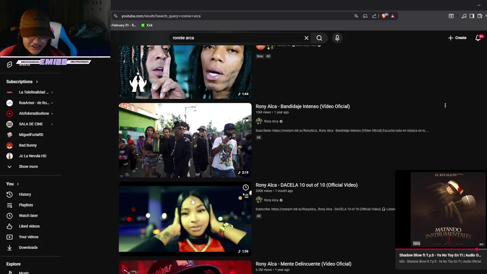Click the site settings icon beside URL

pyautogui.click(x=115, y=16)
